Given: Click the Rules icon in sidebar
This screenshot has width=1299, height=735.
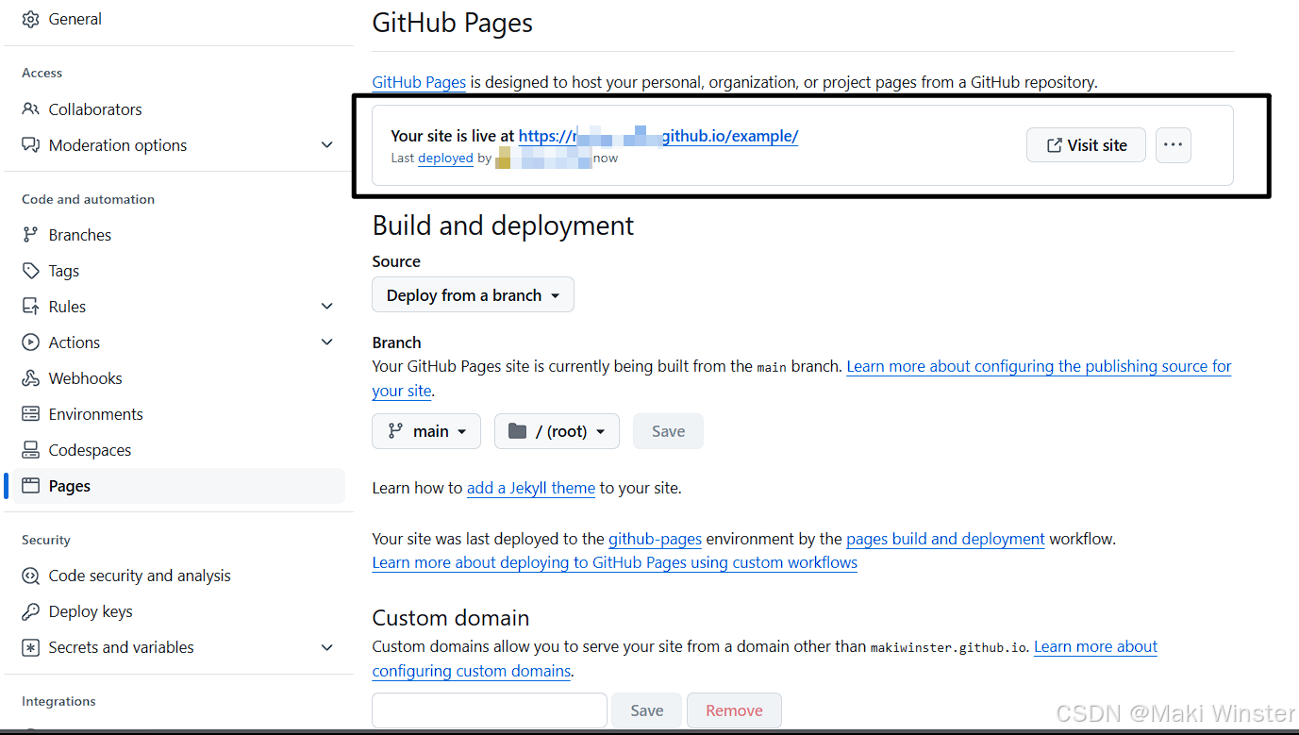Looking at the screenshot, I should pos(31,307).
